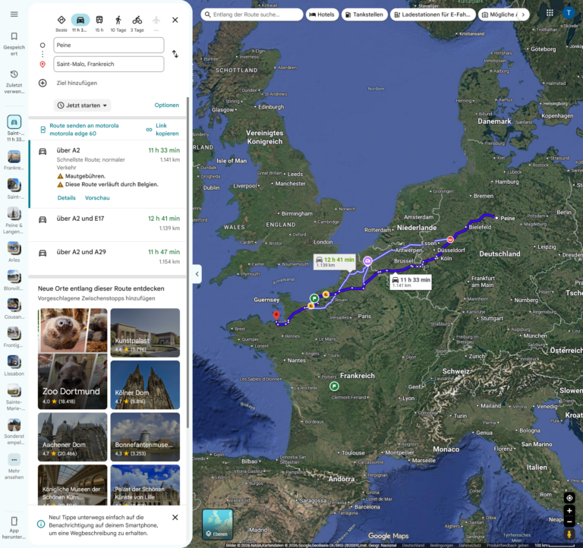Select car driving mode tab
Viewport: 583px width, 548px height.
click(x=80, y=24)
